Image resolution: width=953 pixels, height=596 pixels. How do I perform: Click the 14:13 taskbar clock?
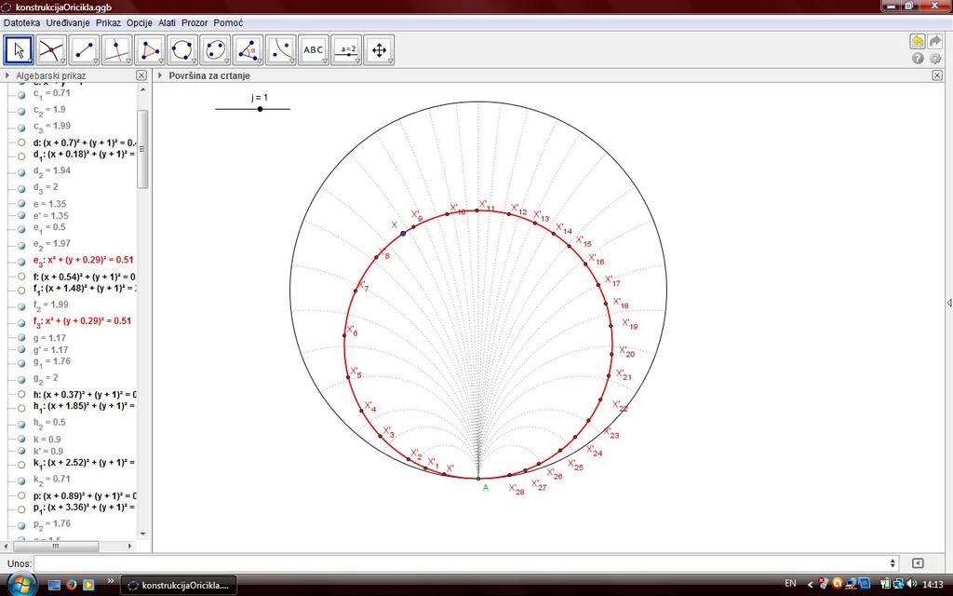(x=933, y=584)
